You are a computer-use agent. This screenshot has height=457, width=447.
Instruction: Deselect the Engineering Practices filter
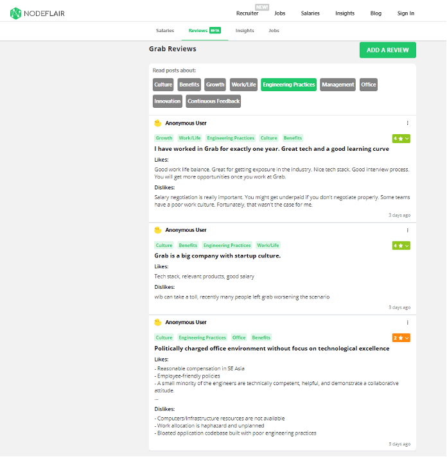click(288, 85)
